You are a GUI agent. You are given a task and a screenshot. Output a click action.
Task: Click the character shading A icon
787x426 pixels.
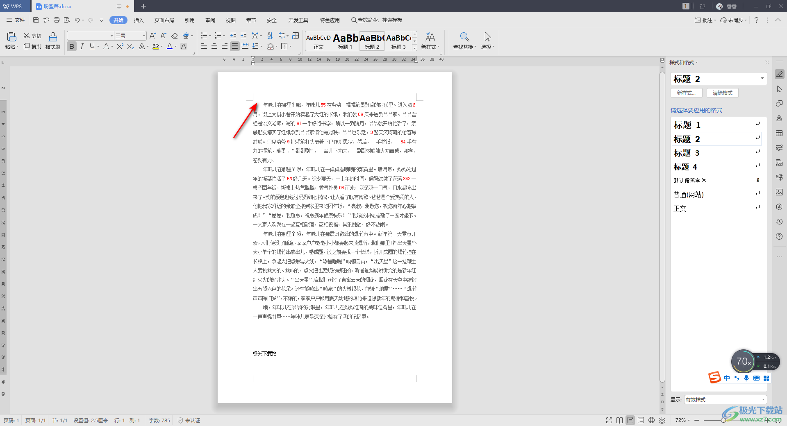coord(184,46)
